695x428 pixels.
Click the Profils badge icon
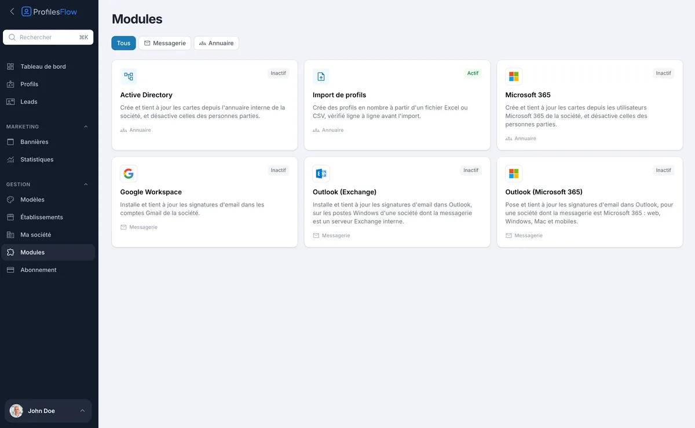[x=10, y=84]
